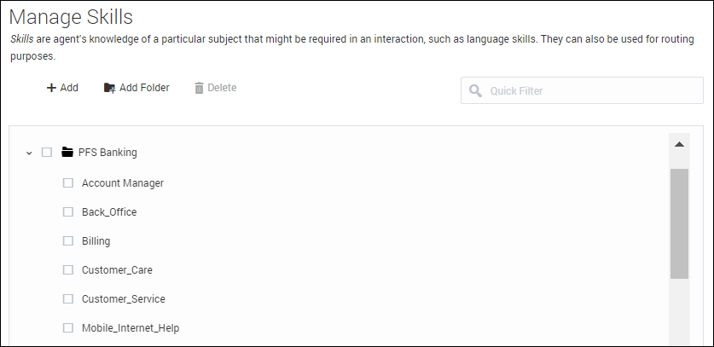Open the Account Manager skill
714x347 pixels.
pos(122,182)
